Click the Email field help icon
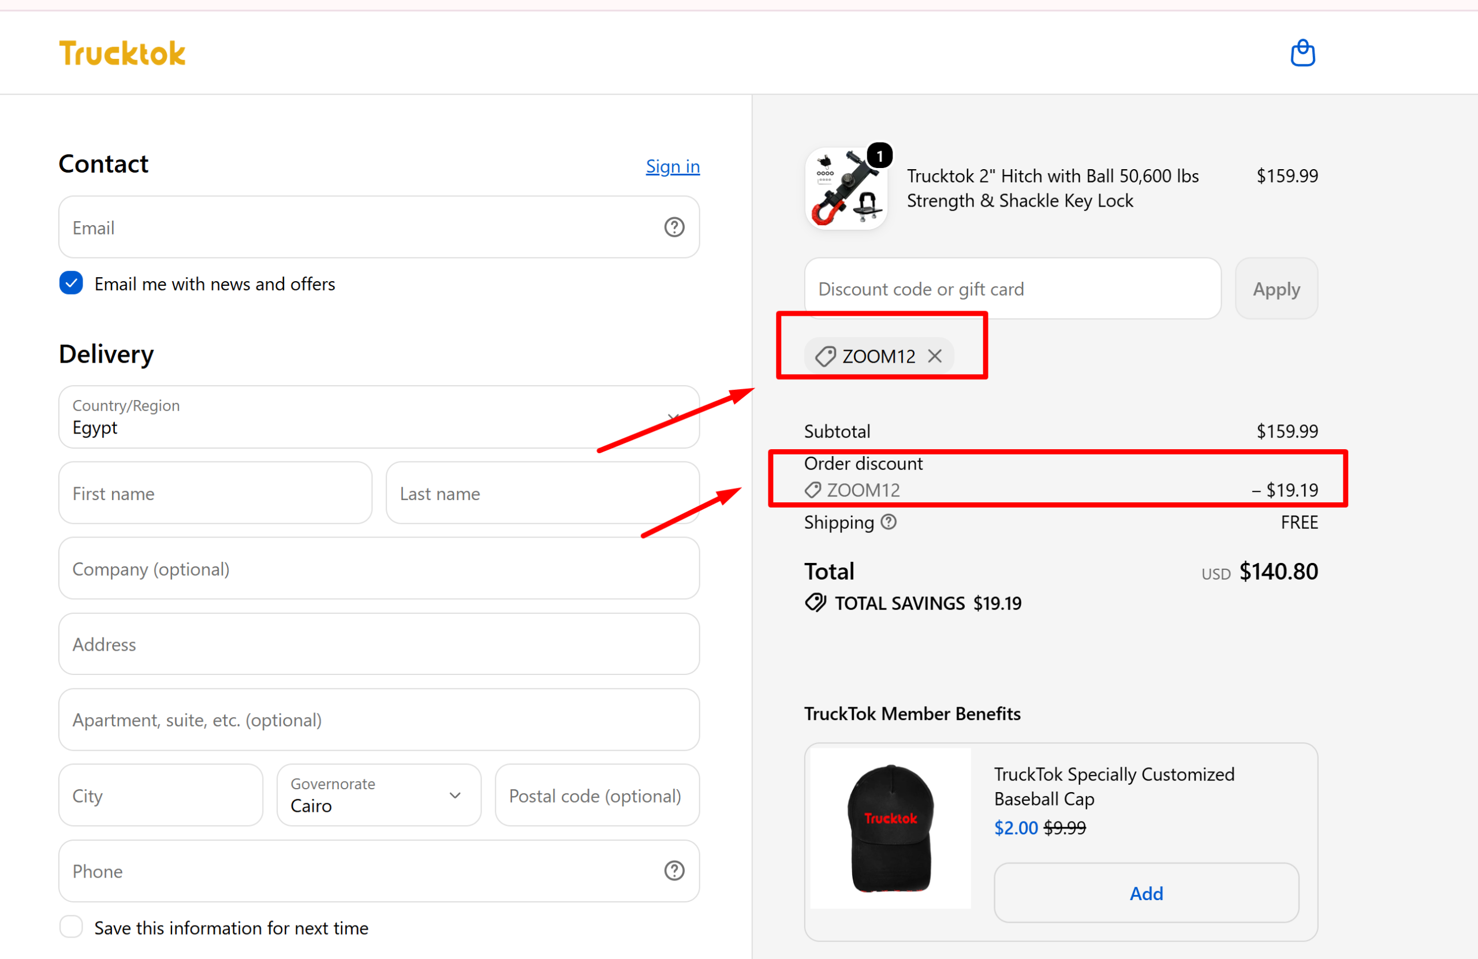This screenshot has width=1478, height=959. pyautogui.click(x=674, y=227)
